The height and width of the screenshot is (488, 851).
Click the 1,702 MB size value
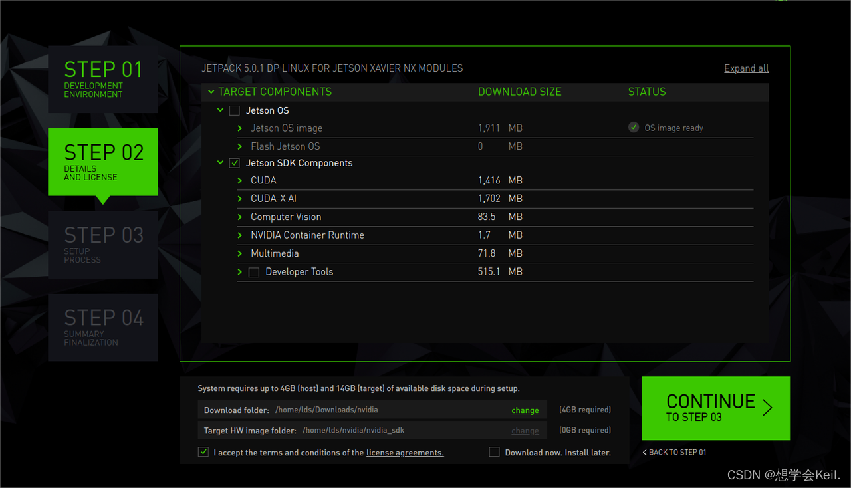coord(500,199)
